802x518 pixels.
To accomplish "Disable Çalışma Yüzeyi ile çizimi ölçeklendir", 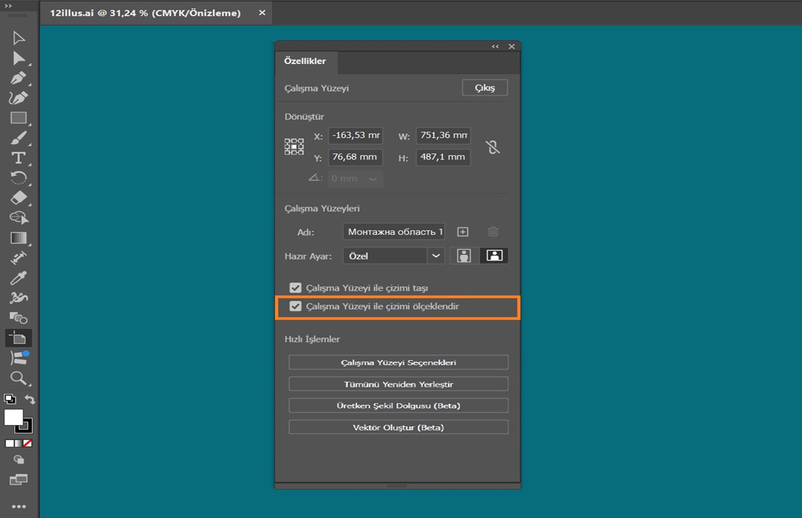I will (x=296, y=306).
